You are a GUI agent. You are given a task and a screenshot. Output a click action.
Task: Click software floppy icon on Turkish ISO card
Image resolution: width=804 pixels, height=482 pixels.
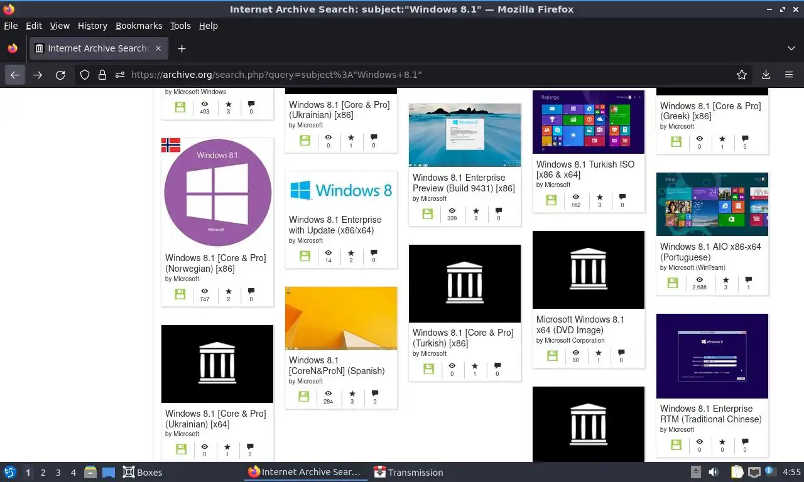pyautogui.click(x=551, y=200)
